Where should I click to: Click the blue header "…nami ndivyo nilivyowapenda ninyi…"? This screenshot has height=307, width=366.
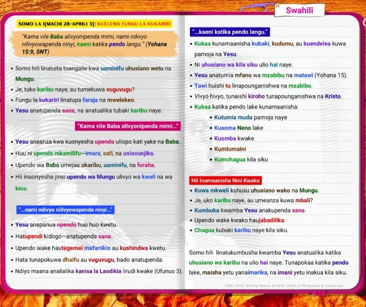pyautogui.click(x=66, y=210)
